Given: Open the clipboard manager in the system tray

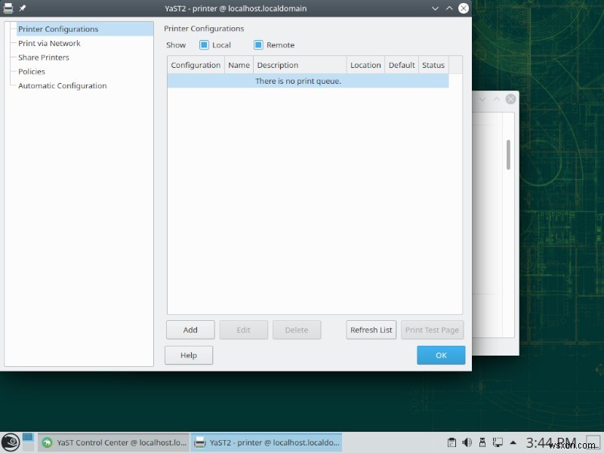Looking at the screenshot, I should pyautogui.click(x=451, y=442).
